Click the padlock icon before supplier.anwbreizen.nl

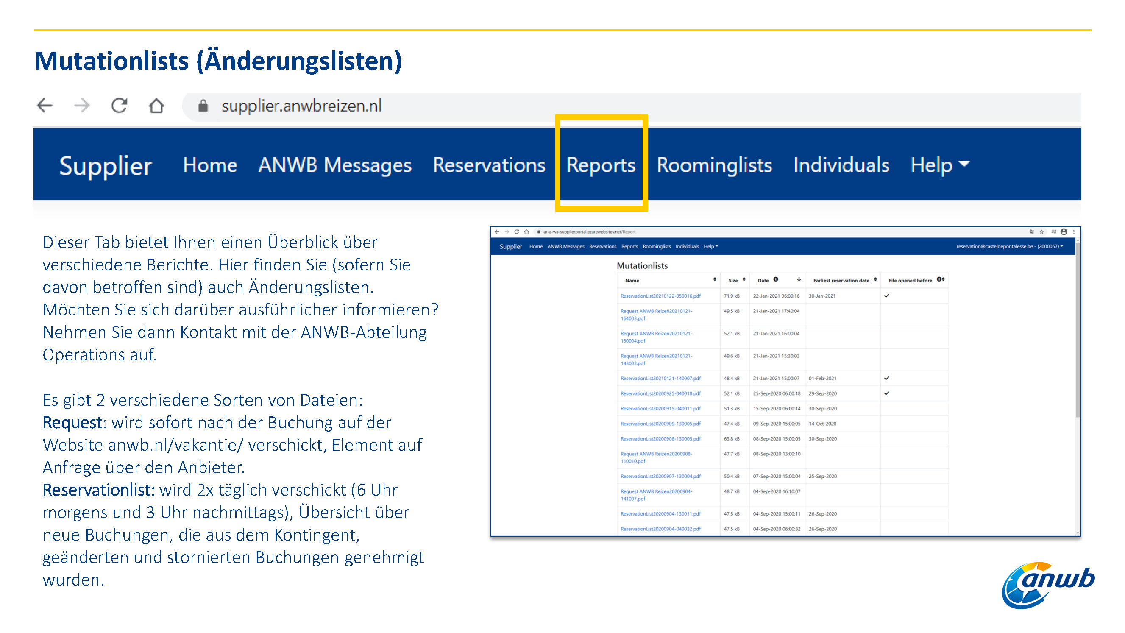coord(203,106)
